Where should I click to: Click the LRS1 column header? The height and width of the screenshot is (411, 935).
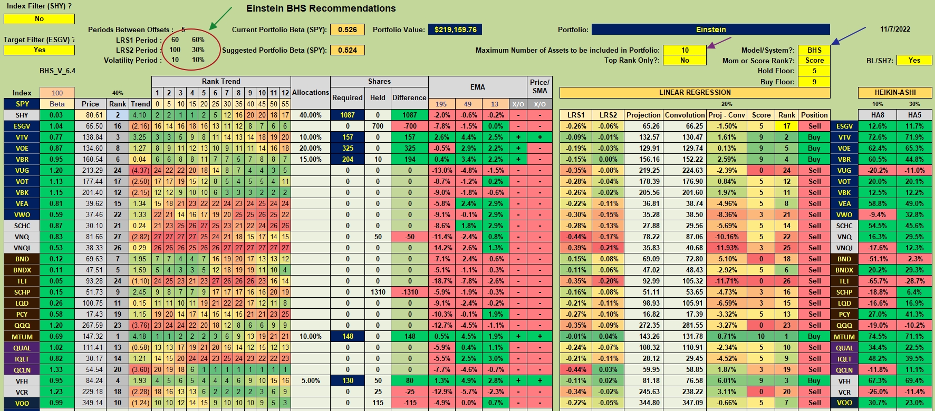(576, 115)
